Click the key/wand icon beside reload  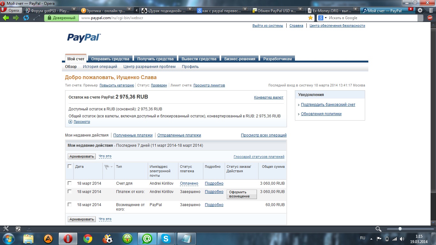[x=37, y=18]
